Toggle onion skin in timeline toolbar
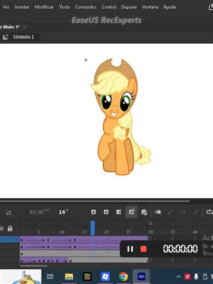The width and height of the screenshot is (213, 284). [158, 212]
